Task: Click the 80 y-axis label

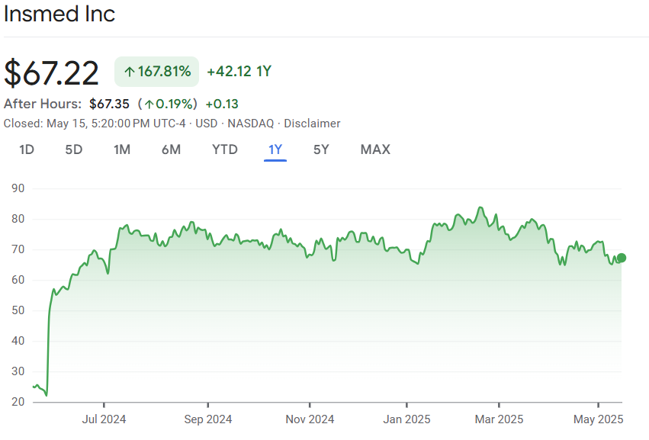Action: click(x=18, y=219)
